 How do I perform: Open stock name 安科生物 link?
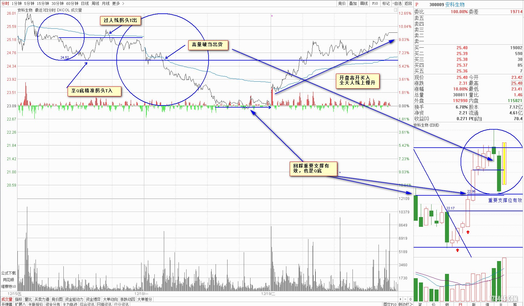pyautogui.click(x=455, y=5)
